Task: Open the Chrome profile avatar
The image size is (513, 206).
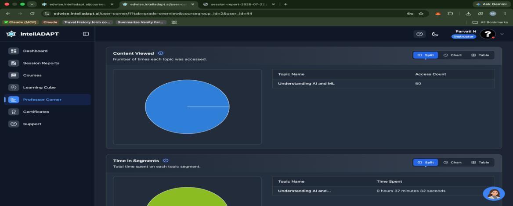Action: coord(492,14)
